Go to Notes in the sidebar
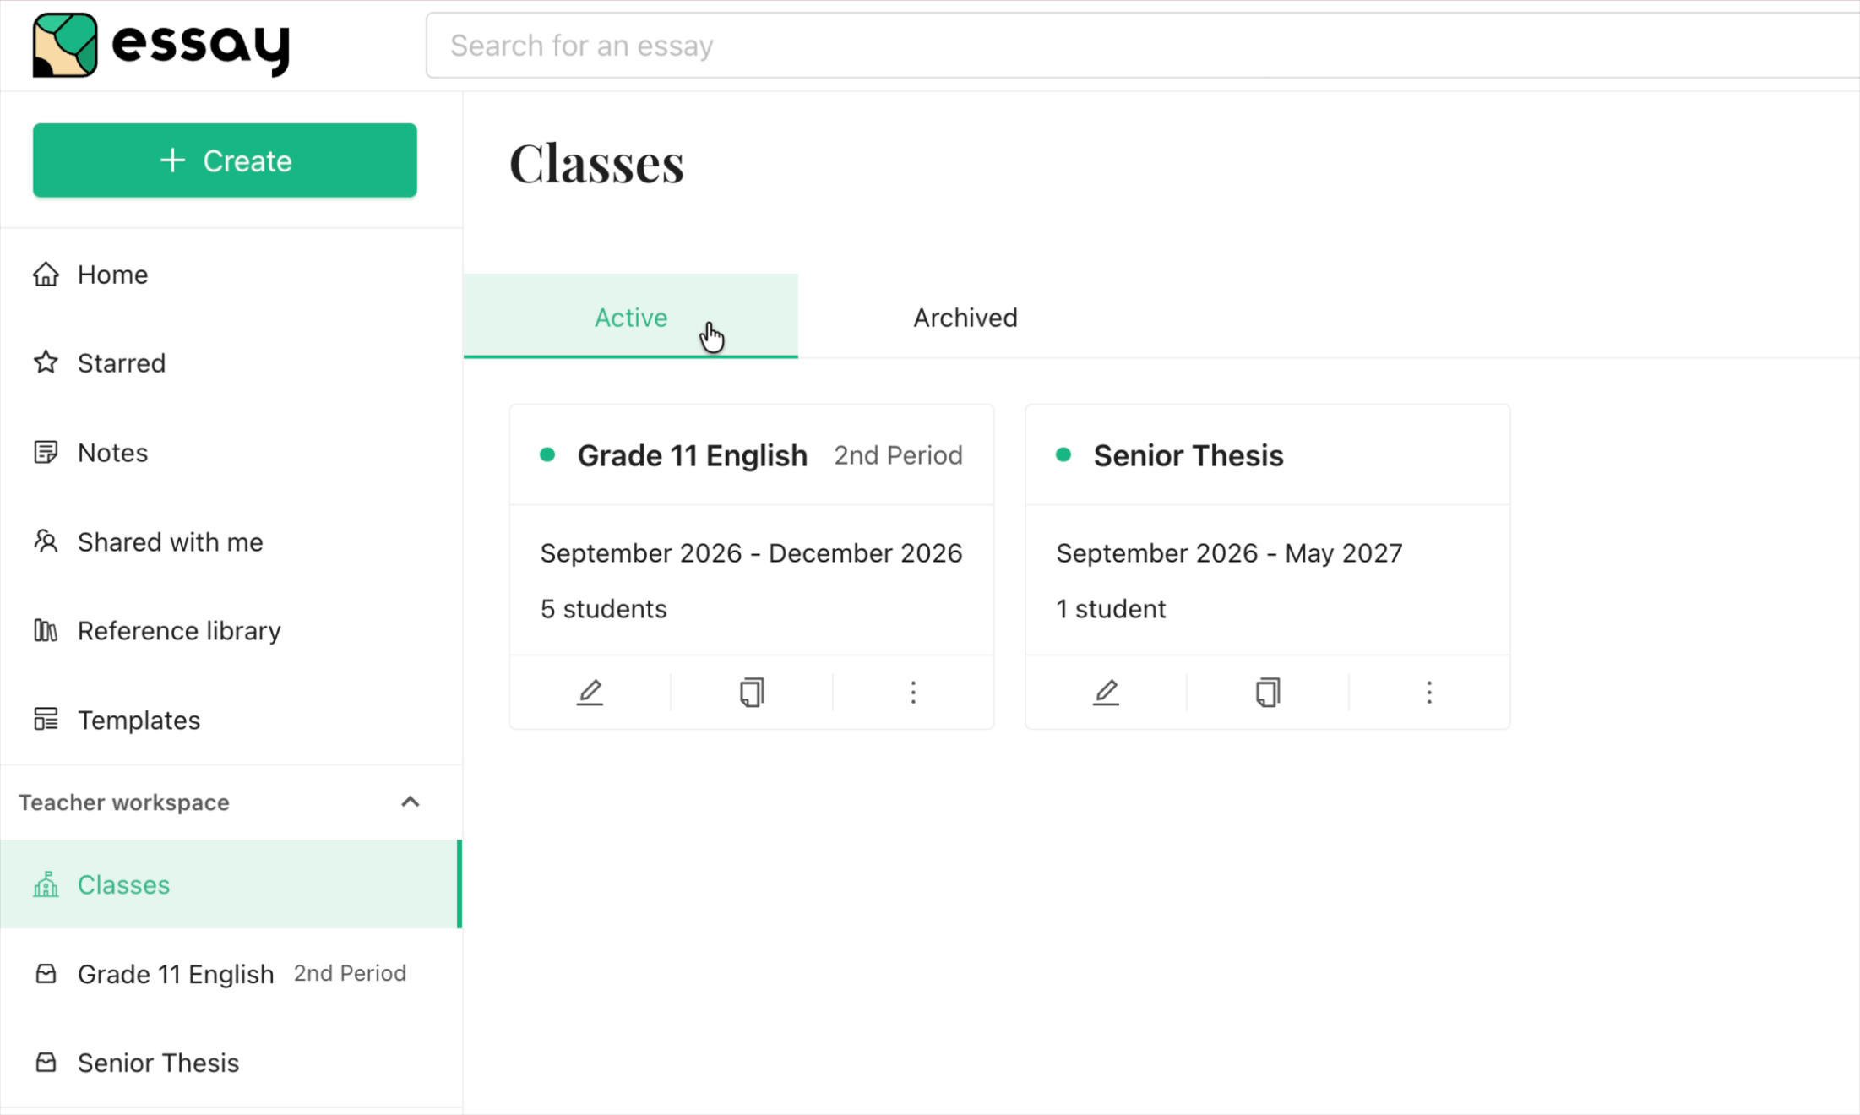The image size is (1860, 1115). [231, 453]
